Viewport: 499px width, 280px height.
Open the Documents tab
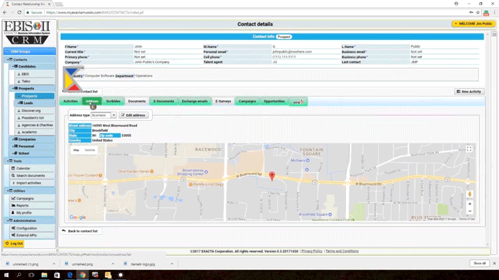point(137,101)
